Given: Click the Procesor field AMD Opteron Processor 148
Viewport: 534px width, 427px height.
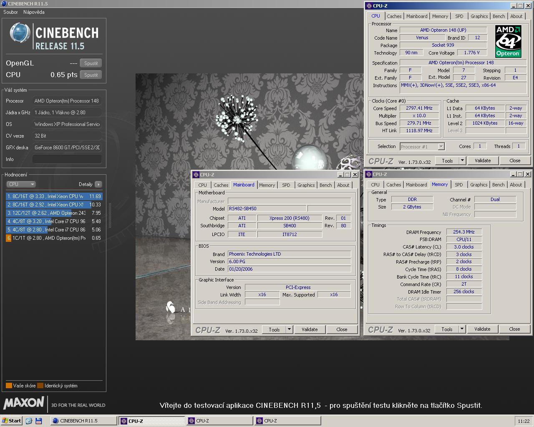Looking at the screenshot, I should [x=67, y=101].
